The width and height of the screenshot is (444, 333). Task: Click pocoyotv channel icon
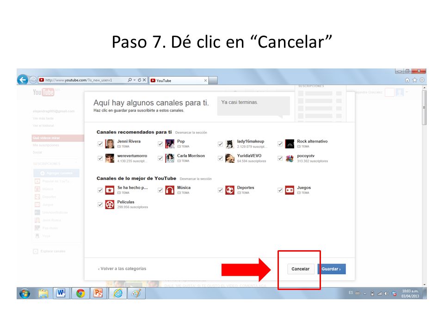point(290,158)
